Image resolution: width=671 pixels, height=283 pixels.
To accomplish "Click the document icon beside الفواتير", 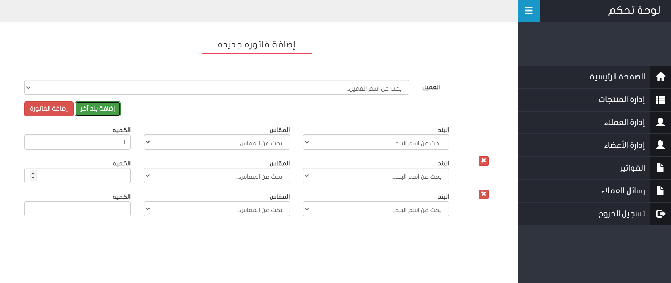I will click(660, 168).
